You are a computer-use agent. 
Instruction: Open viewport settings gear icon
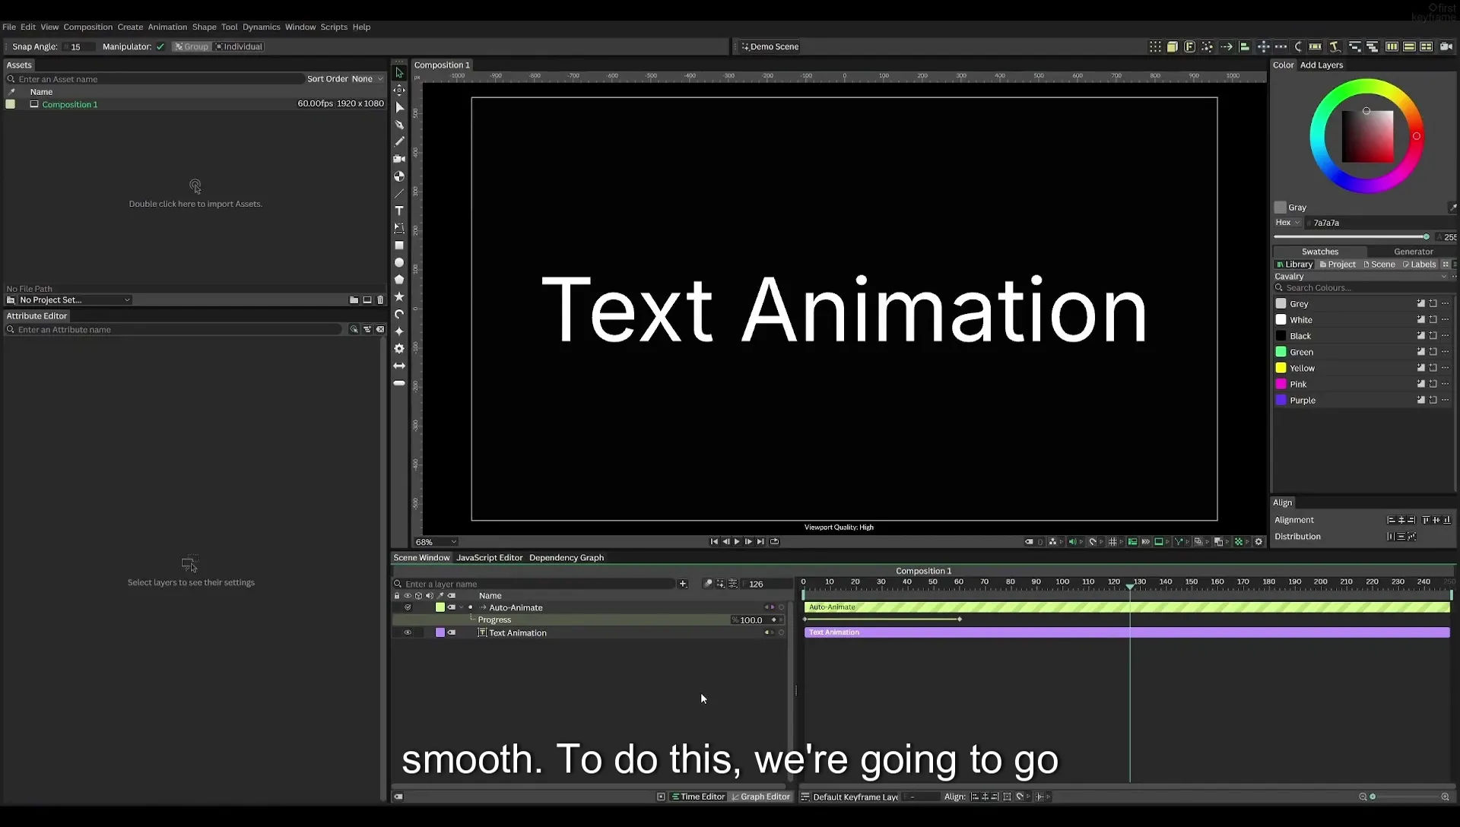[1258, 542]
